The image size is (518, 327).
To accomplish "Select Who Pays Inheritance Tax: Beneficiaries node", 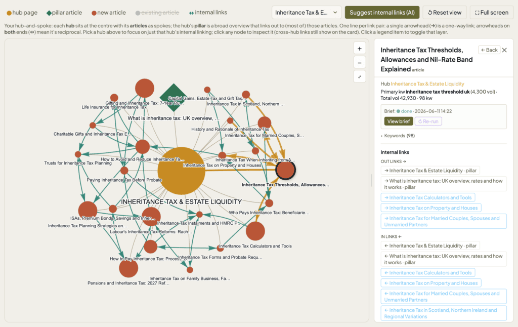I will [269, 203].
